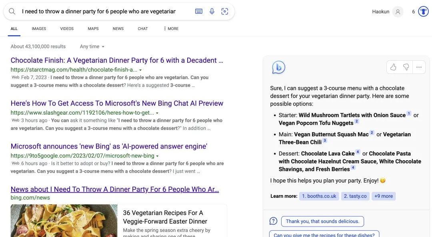Switch to the IMAGES tab
Image resolution: width=432 pixels, height=237 pixels.
tap(39, 29)
